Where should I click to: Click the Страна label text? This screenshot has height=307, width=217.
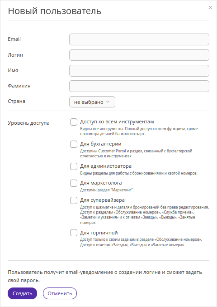tap(16, 102)
